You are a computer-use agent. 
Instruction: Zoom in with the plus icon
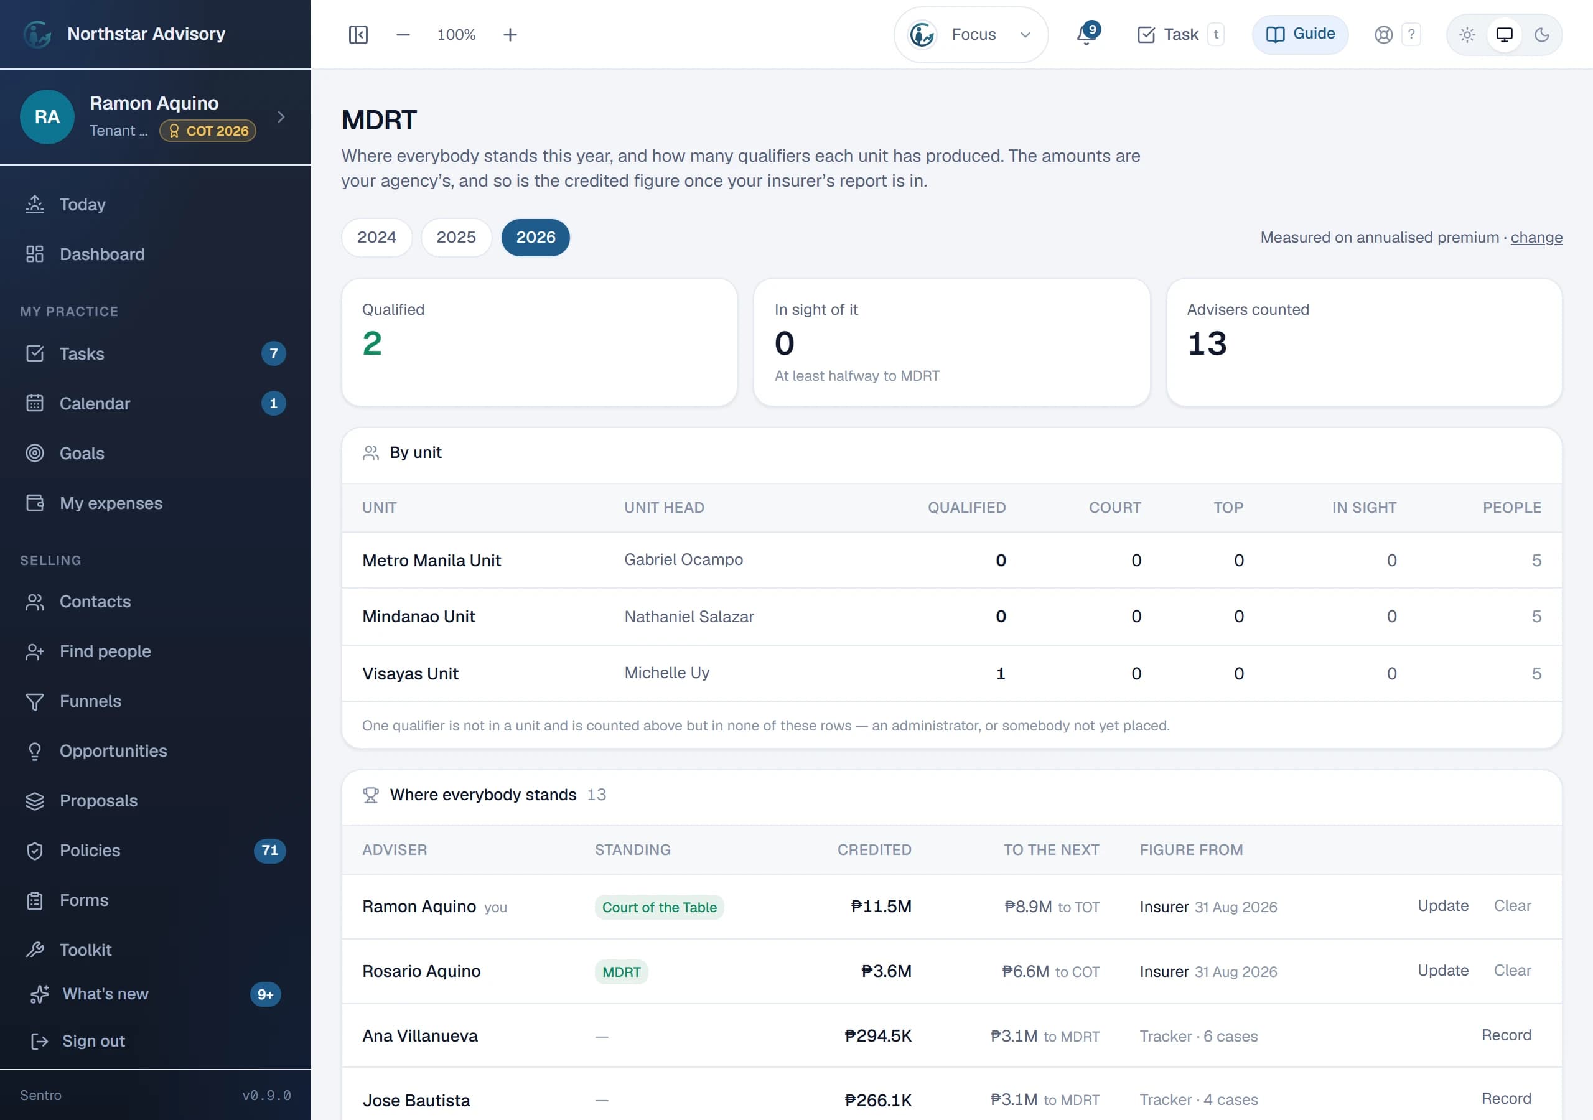[510, 35]
